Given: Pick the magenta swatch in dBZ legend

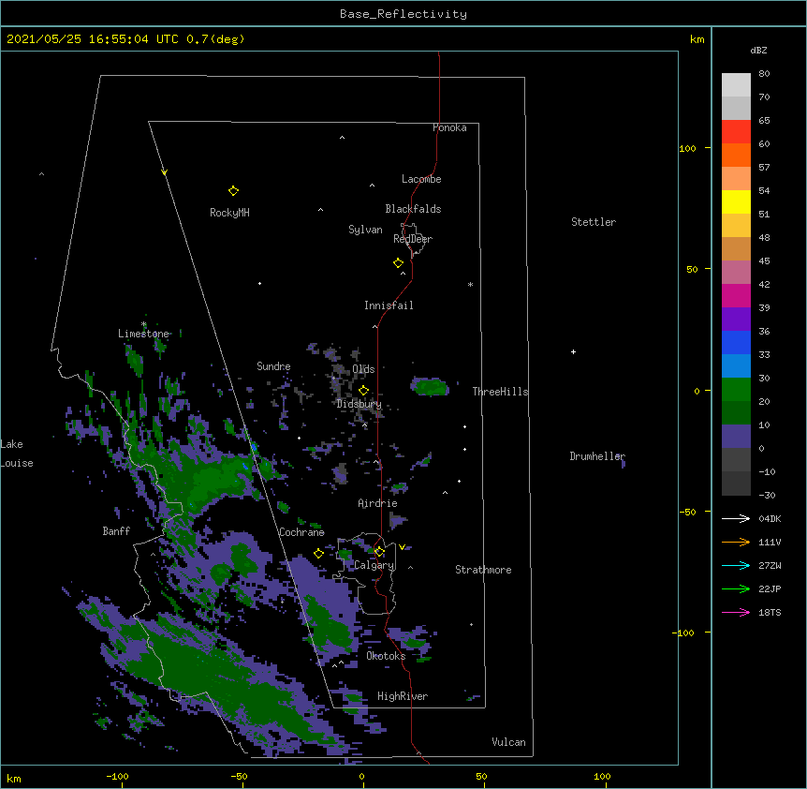Looking at the screenshot, I should pyautogui.click(x=736, y=295).
